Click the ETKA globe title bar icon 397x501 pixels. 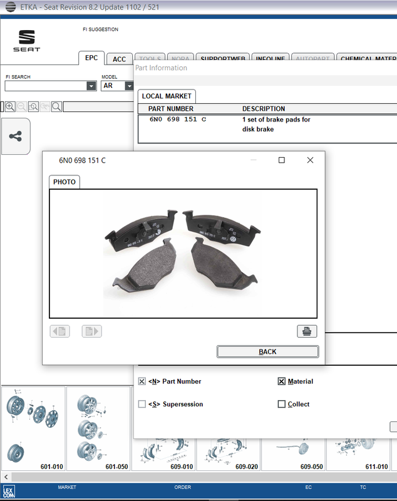11,7
